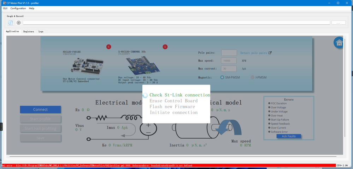Image resolution: width=353 pixels, height=169 pixels.
Task: Click the vertical scrollbar of Application pane
Action: (x=345, y=88)
